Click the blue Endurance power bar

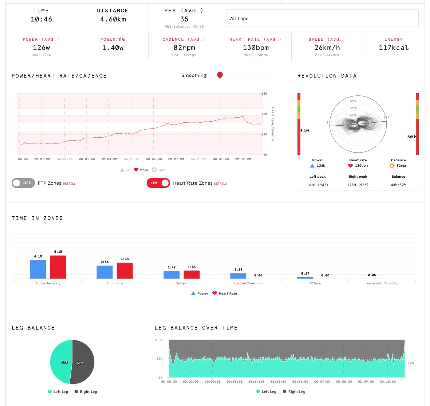pos(104,272)
